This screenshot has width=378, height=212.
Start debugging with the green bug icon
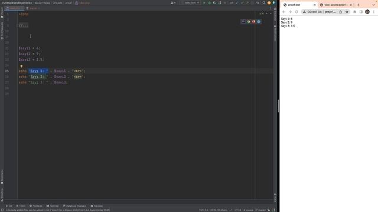click(x=209, y=3)
